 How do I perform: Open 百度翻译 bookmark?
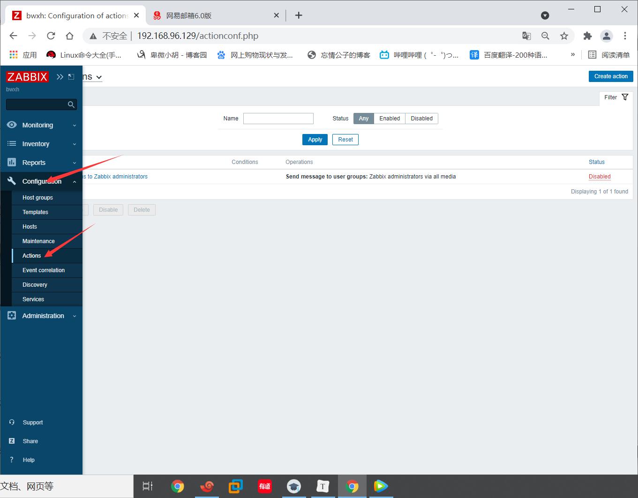tap(509, 55)
